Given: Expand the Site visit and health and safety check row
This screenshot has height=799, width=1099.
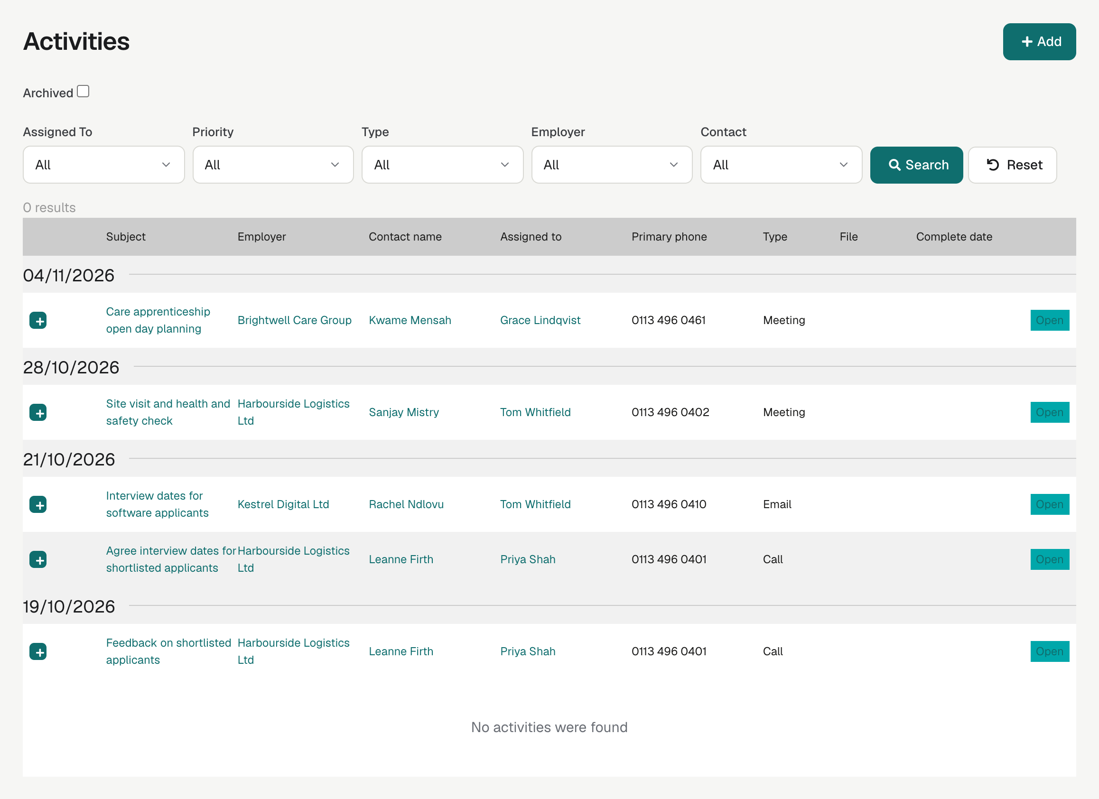Looking at the screenshot, I should click(38, 412).
